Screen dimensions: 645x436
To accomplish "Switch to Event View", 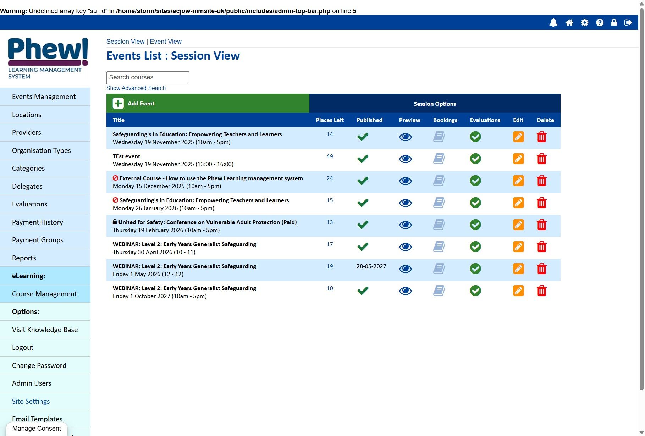I will (166, 42).
